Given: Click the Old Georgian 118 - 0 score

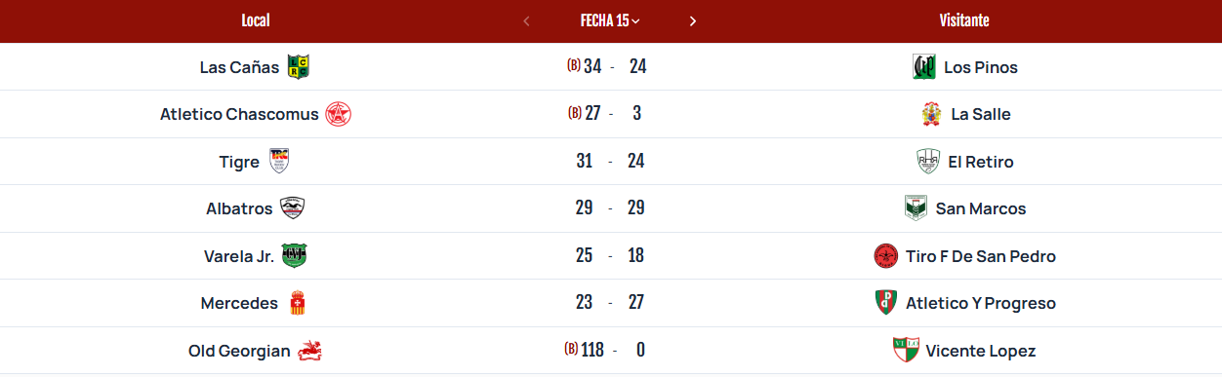Looking at the screenshot, I should 611,350.
